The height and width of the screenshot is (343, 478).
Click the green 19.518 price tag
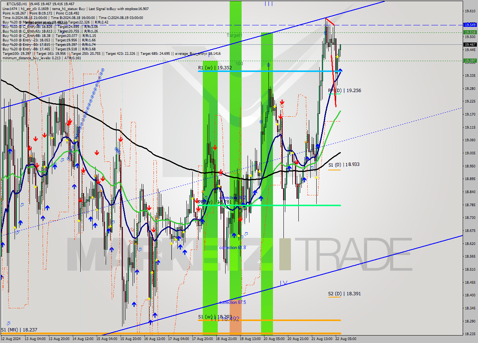[470, 32]
